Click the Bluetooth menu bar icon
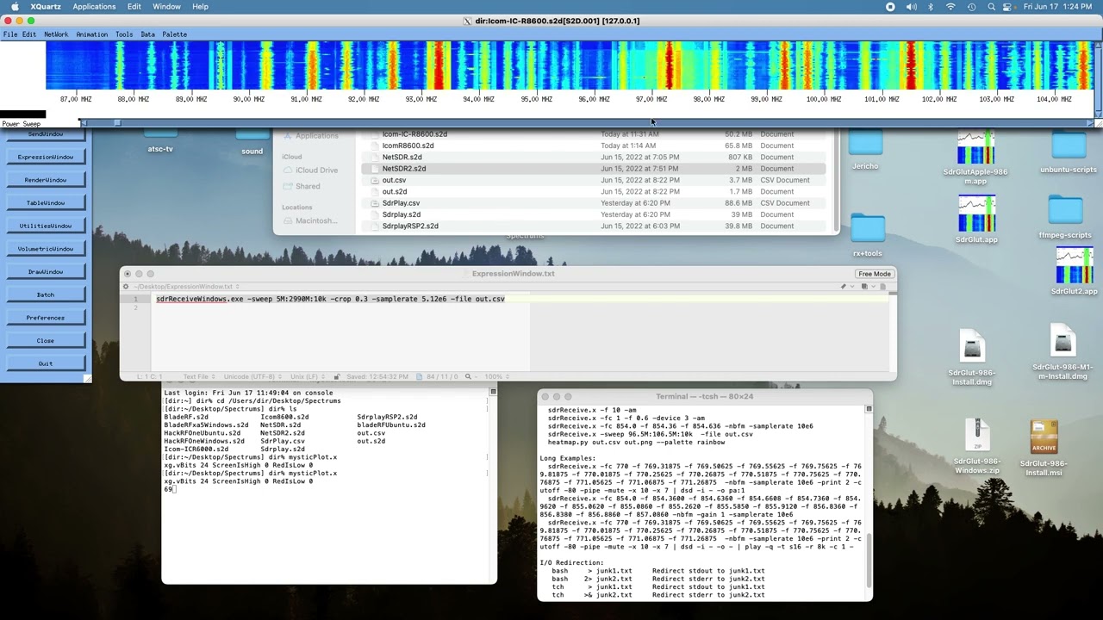The image size is (1103, 620). pos(931,7)
